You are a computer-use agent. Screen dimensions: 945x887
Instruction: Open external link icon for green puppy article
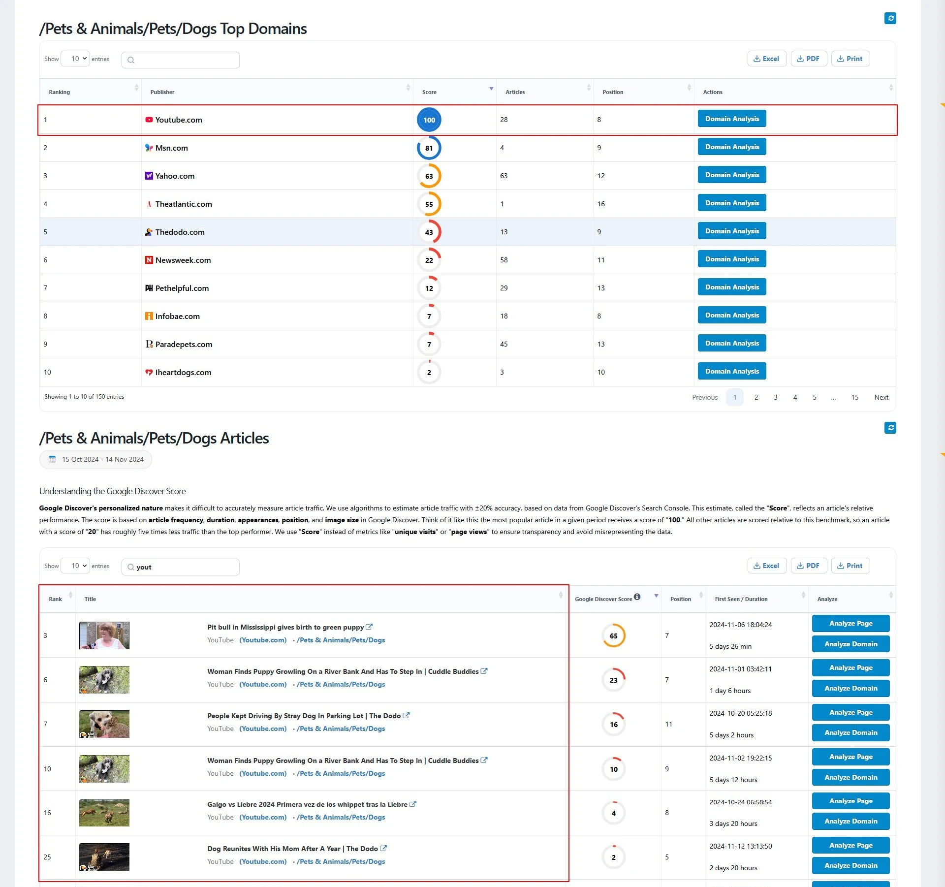pos(369,627)
